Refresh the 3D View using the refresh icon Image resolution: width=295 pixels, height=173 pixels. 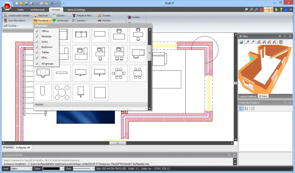[281, 42]
